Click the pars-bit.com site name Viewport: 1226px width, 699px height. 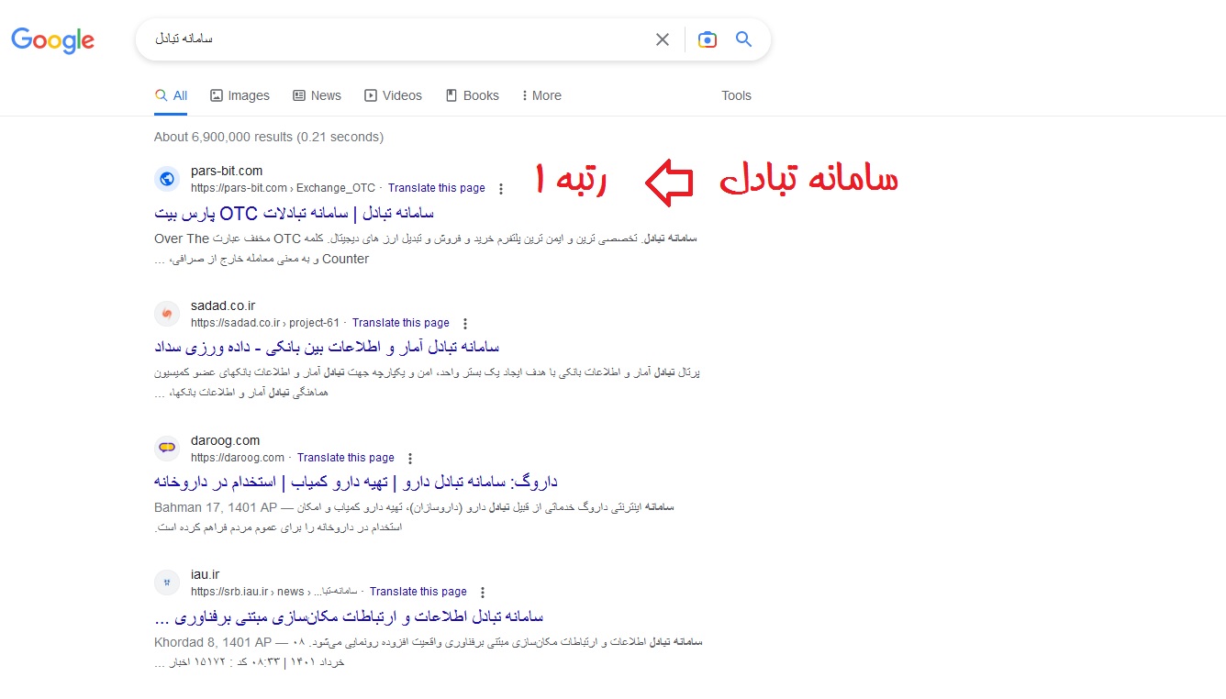click(227, 171)
